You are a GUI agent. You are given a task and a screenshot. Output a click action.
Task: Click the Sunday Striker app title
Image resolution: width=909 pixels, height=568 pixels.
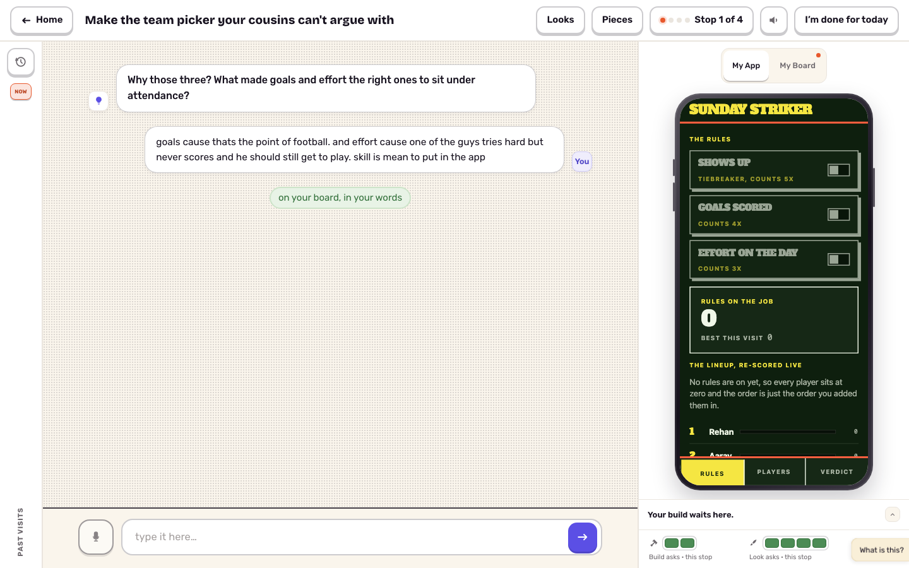[751, 109]
